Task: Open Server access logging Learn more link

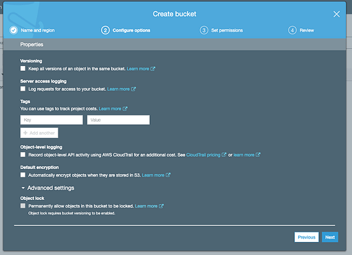Action: point(118,89)
